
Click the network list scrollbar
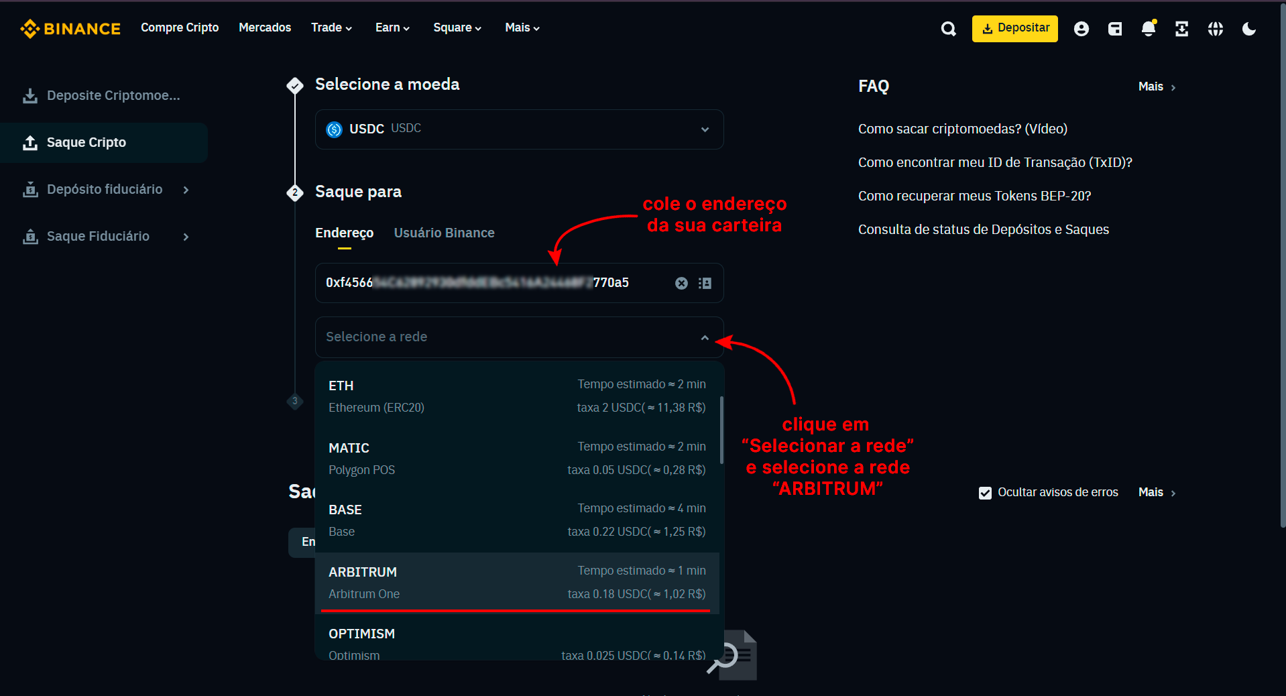[721, 430]
